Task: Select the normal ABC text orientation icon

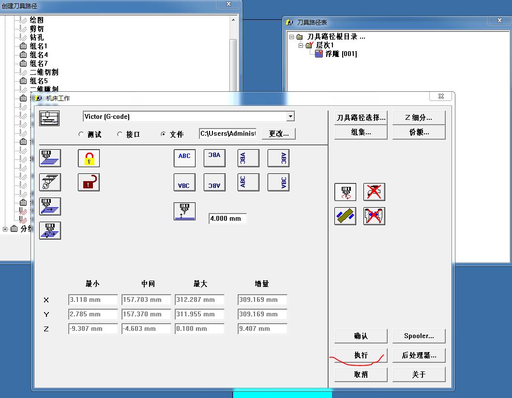Action: 184,158
